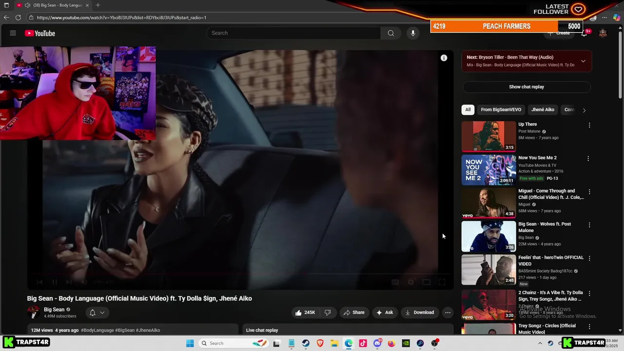
Task: Open File Explorer from taskbar
Action: pos(334,343)
